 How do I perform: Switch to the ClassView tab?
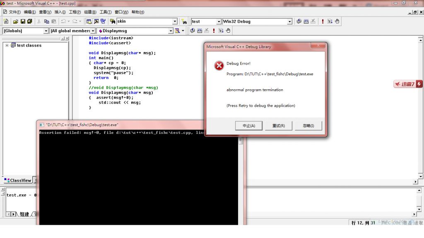point(18,180)
